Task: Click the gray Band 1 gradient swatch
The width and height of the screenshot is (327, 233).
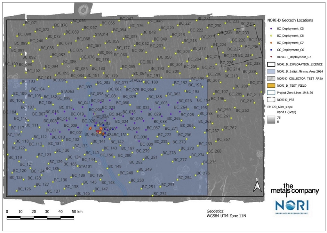Action: pos(271,119)
